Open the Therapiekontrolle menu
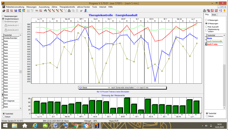 67,6
